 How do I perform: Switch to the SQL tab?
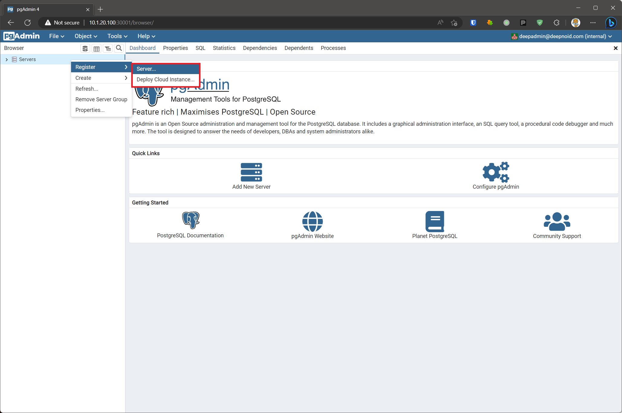(200, 48)
